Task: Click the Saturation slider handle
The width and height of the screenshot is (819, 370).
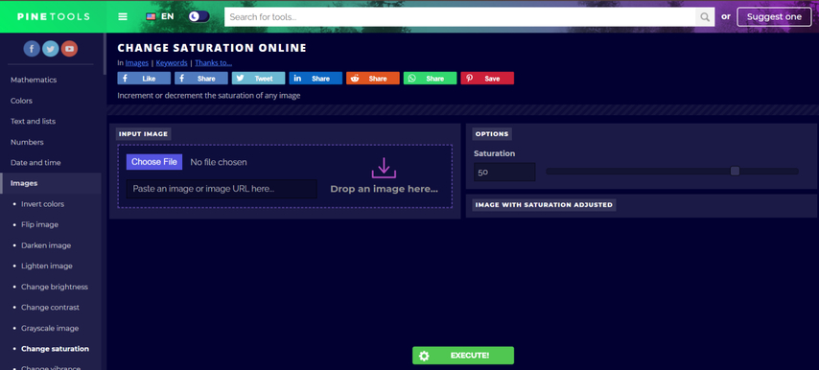Action: [735, 172]
